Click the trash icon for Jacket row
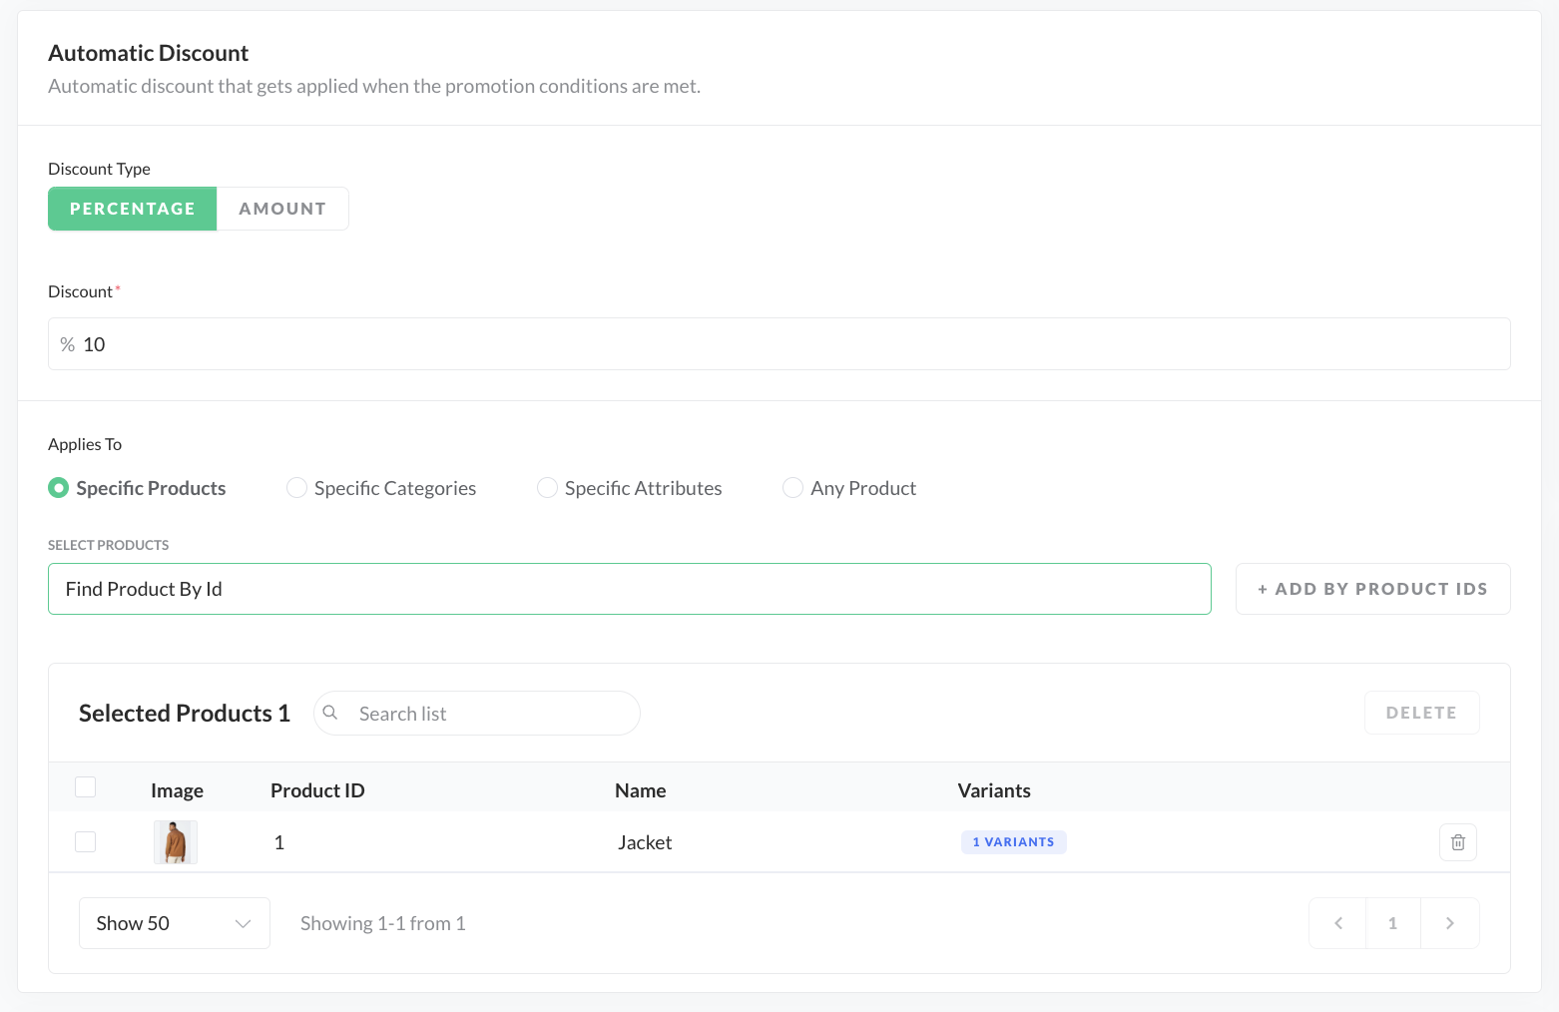The image size is (1559, 1012). pyautogui.click(x=1457, y=842)
